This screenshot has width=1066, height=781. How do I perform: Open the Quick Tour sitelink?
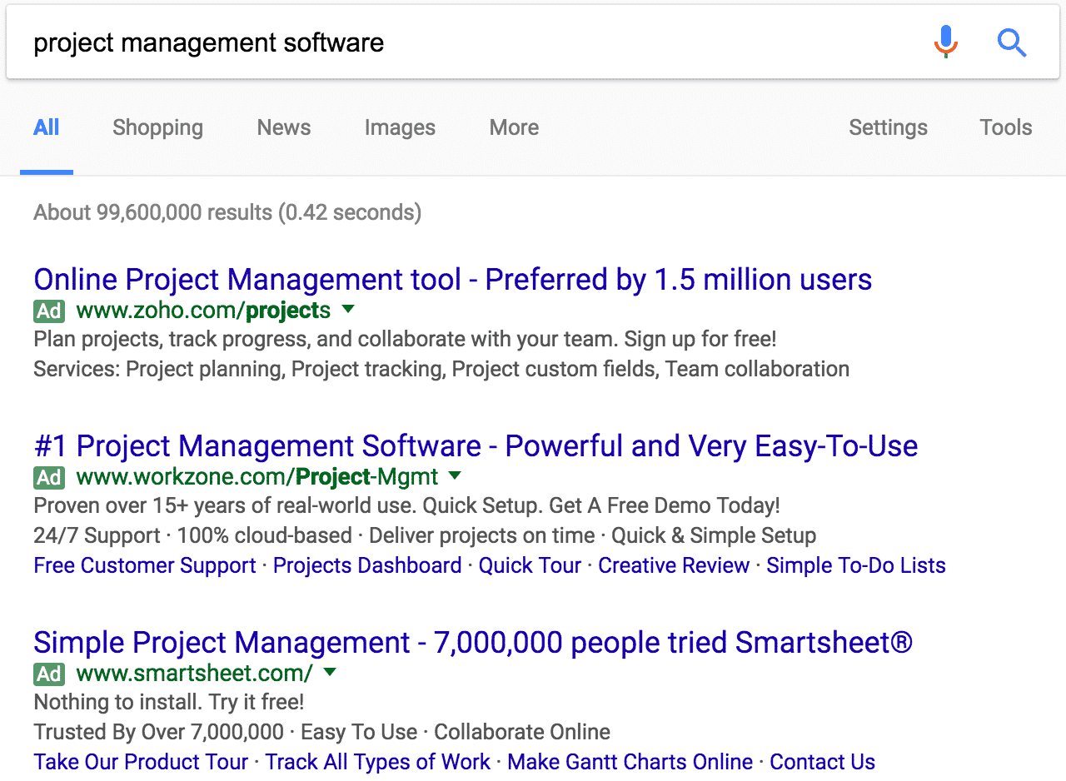click(x=530, y=565)
